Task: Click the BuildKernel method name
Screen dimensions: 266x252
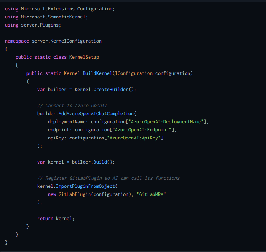Action: 97,73
